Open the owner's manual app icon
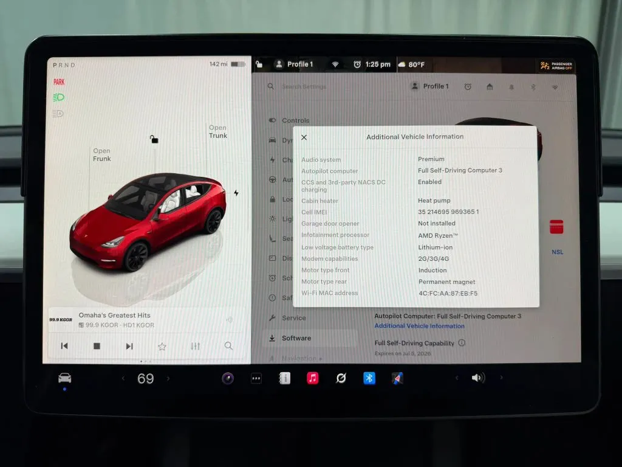This screenshot has height=467, width=622. click(x=284, y=378)
